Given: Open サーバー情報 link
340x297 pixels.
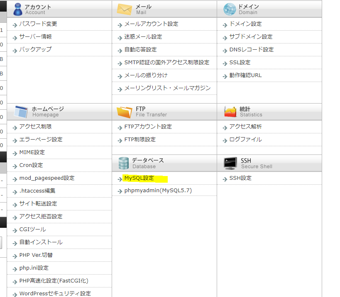Looking at the screenshot, I should tap(36, 36).
